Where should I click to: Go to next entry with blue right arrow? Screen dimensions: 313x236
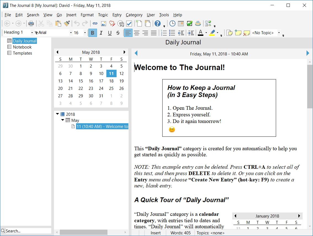[307, 53]
